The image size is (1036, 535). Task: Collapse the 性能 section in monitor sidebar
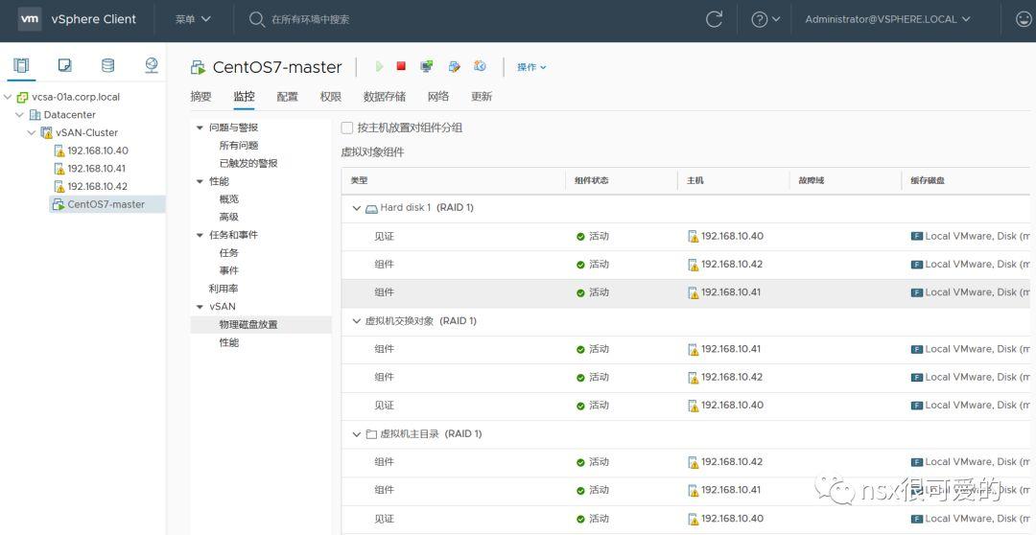200,181
